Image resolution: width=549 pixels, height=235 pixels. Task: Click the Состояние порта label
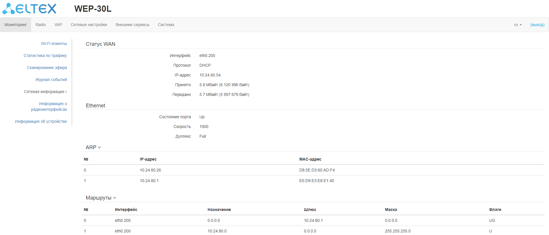click(175, 117)
